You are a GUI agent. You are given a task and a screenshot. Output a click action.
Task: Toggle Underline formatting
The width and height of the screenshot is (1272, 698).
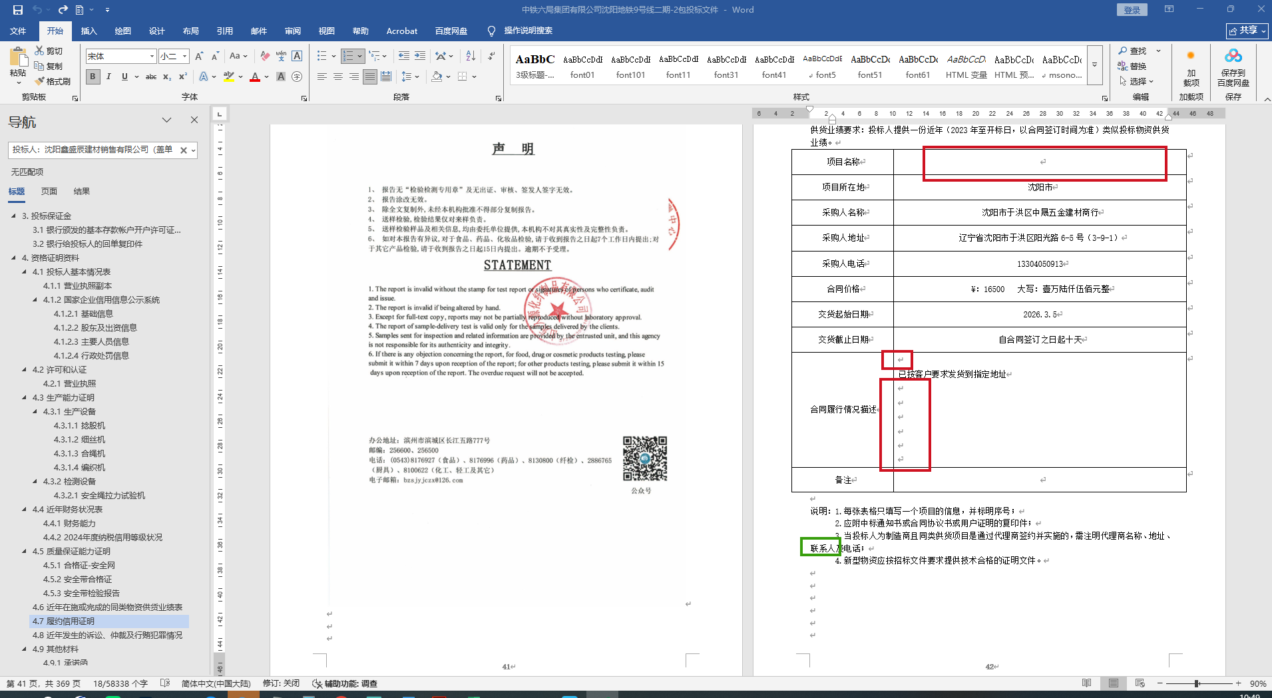pyautogui.click(x=124, y=77)
